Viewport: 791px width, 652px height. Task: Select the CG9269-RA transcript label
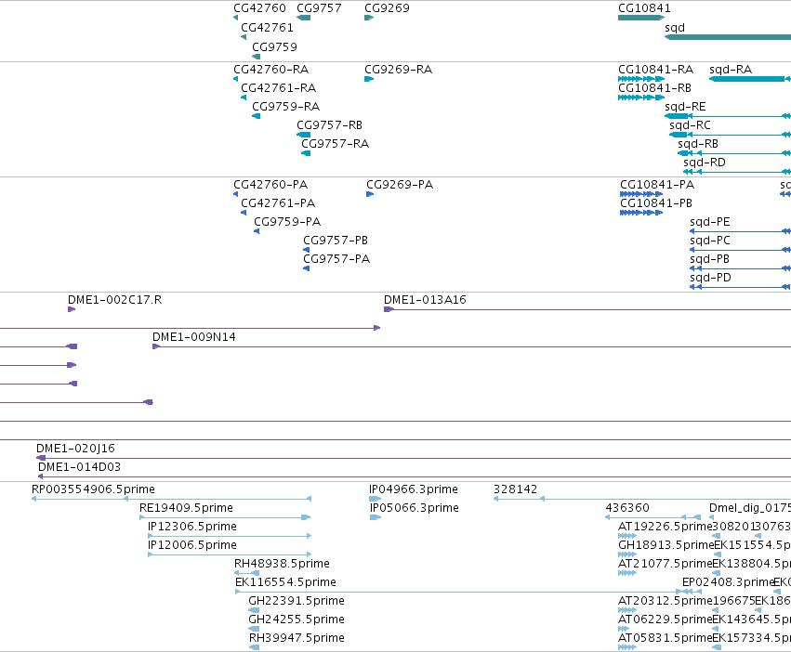[398, 69]
